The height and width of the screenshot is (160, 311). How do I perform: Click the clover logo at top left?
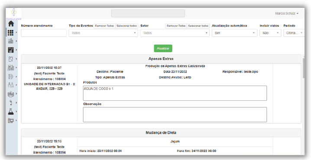click(x=14, y=13)
